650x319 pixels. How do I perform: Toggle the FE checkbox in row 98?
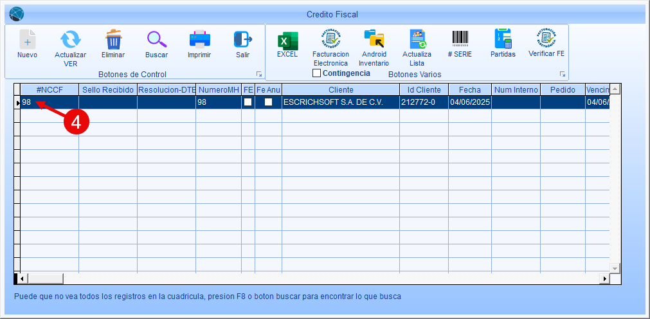[x=248, y=102]
